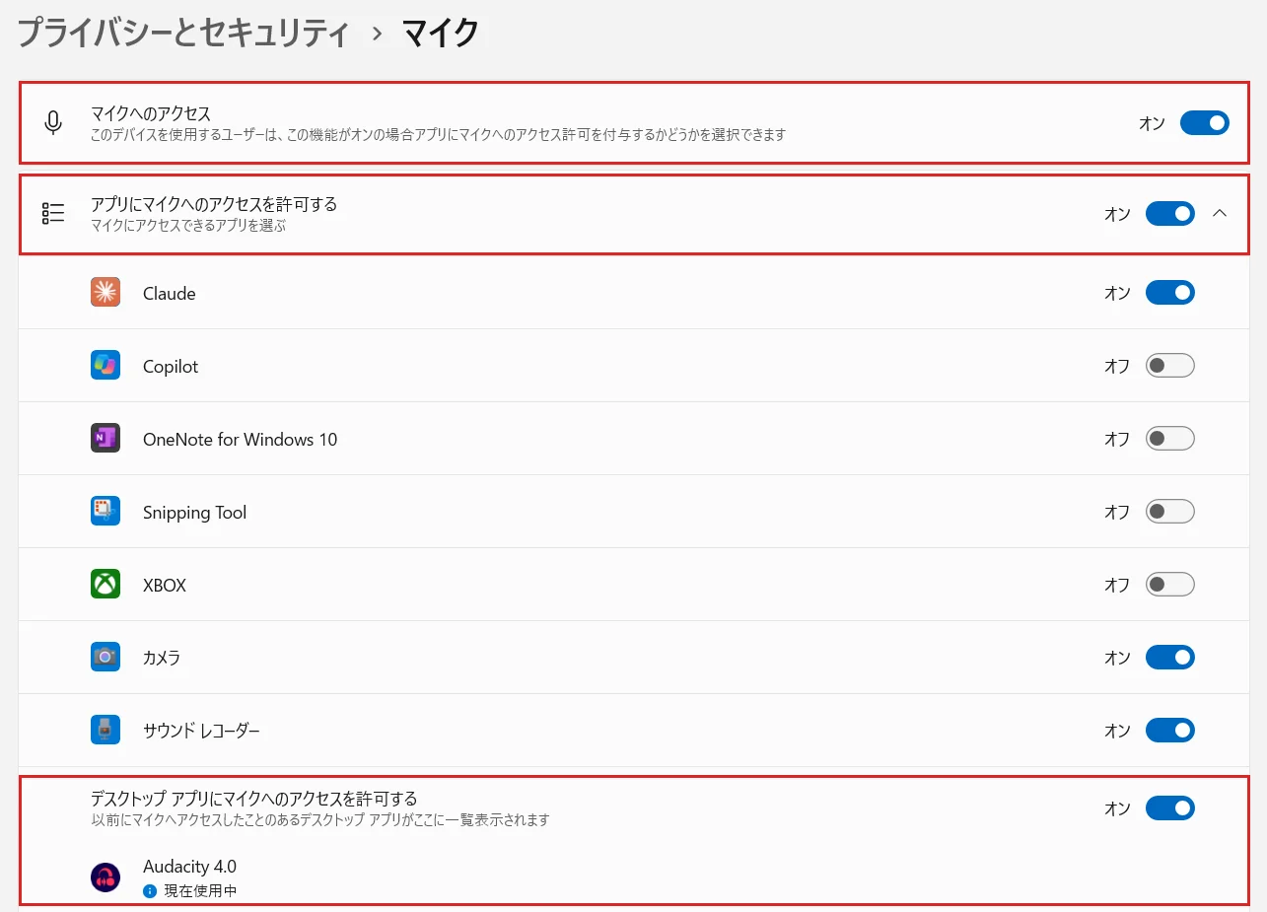Click the デスクトップ アプリにマイクへのアクセスを許可する heading
The image size is (1267, 912).
pyautogui.click(x=254, y=799)
